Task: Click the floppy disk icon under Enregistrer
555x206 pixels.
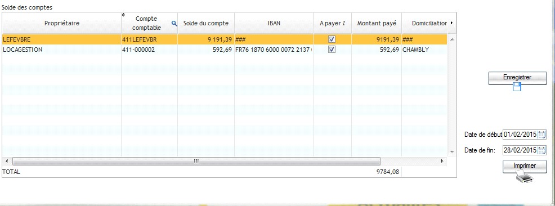Action: point(517,87)
